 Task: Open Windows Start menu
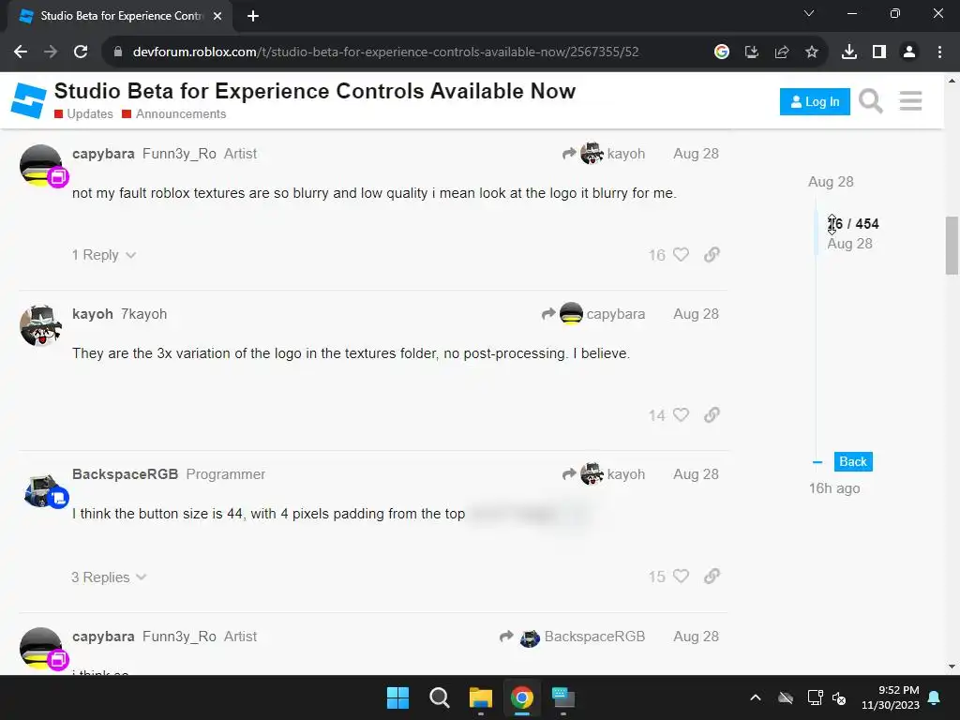[x=397, y=697]
